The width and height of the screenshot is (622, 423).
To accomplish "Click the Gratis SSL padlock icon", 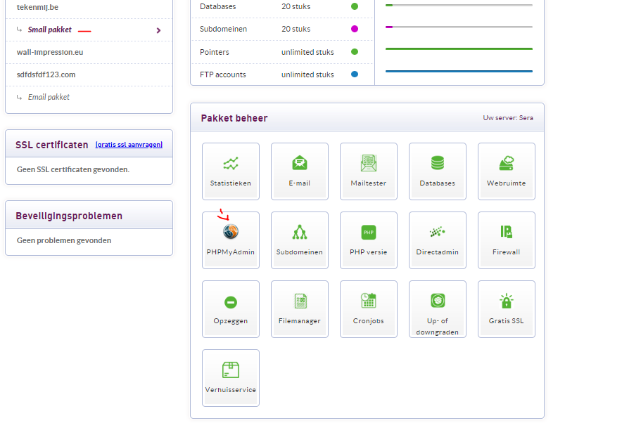I will click(x=507, y=301).
